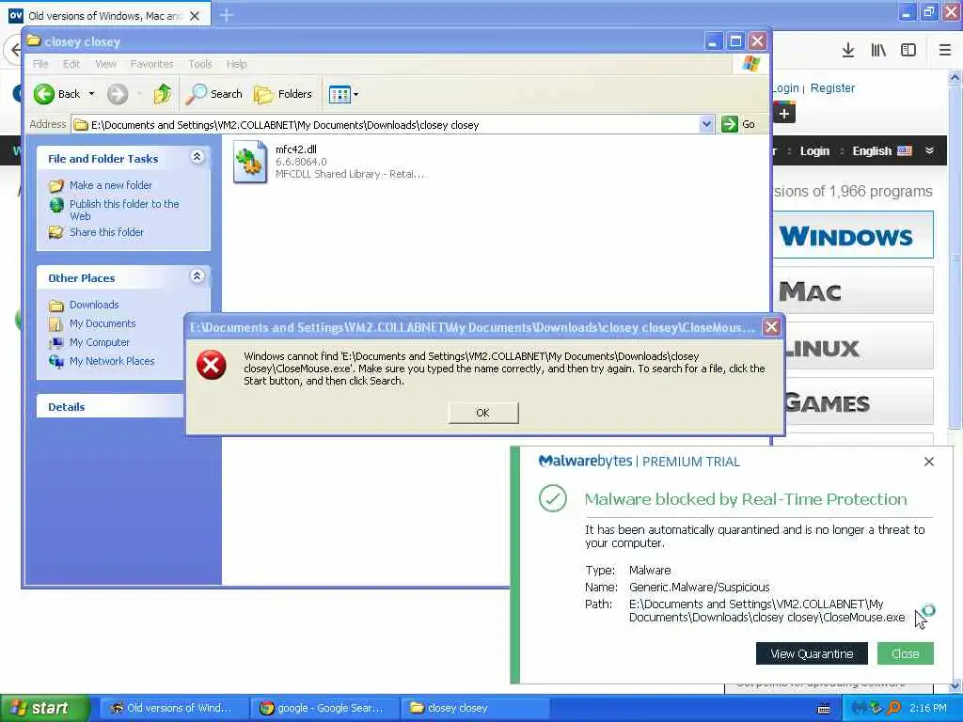Screen dimensions: 963x722
Task: Click the green Close button in Malwarebytes
Action: pos(906,654)
